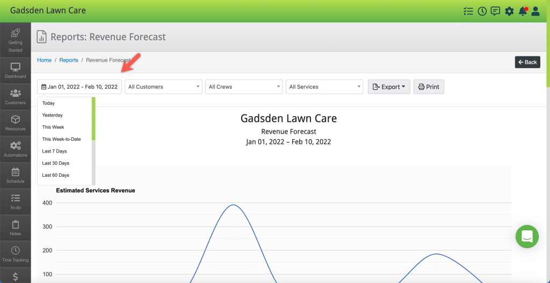
Task: Open the green live chat bubble
Action: [527, 236]
